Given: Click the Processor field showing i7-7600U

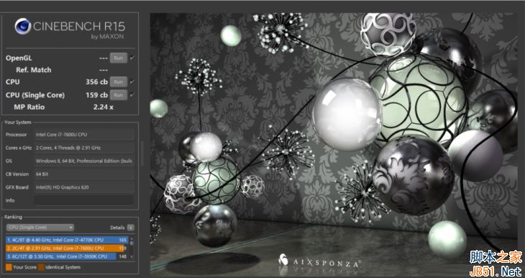Looking at the screenshot, I should pos(84,135).
